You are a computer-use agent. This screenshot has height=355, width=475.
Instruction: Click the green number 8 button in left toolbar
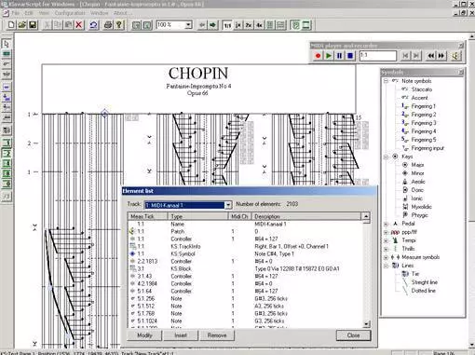pos(7,173)
